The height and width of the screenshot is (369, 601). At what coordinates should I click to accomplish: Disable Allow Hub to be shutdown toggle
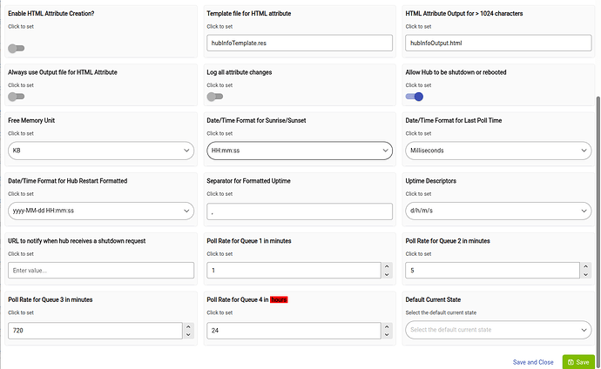[x=414, y=97]
